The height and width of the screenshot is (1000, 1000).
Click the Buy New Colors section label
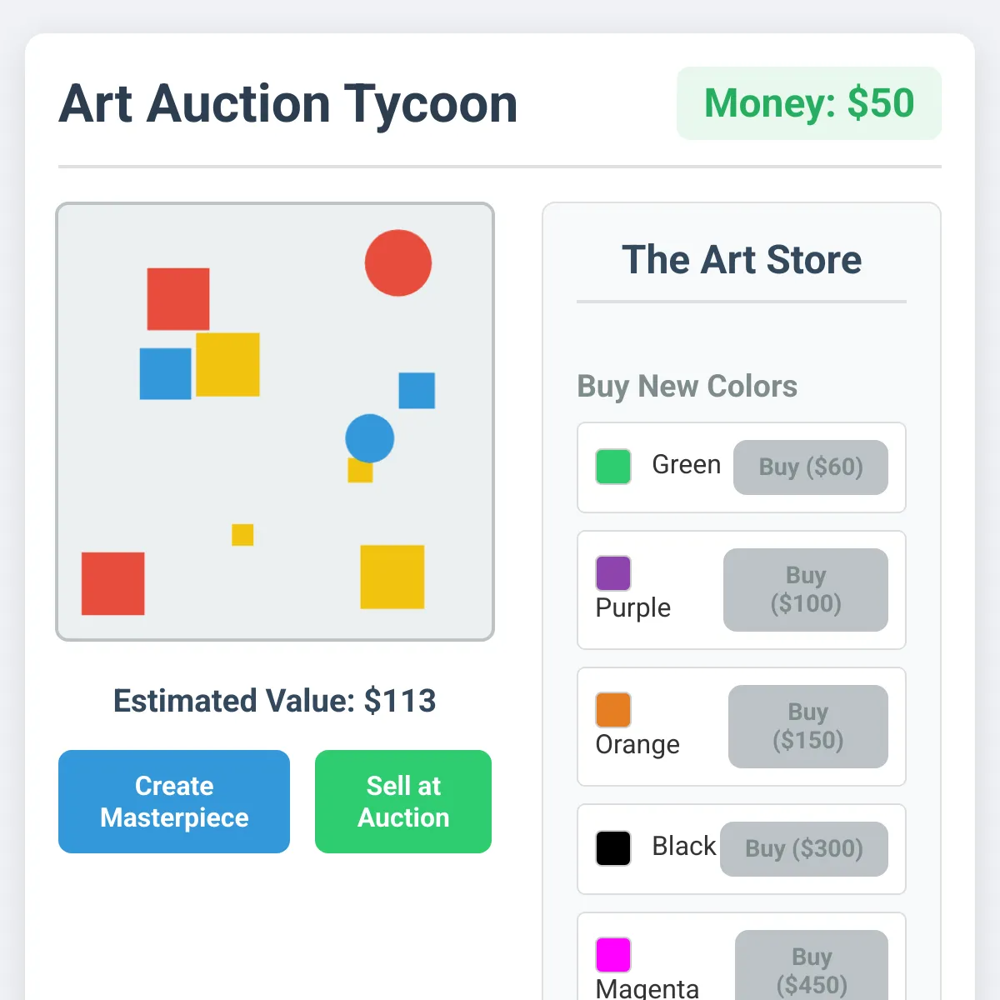pyautogui.click(x=687, y=387)
